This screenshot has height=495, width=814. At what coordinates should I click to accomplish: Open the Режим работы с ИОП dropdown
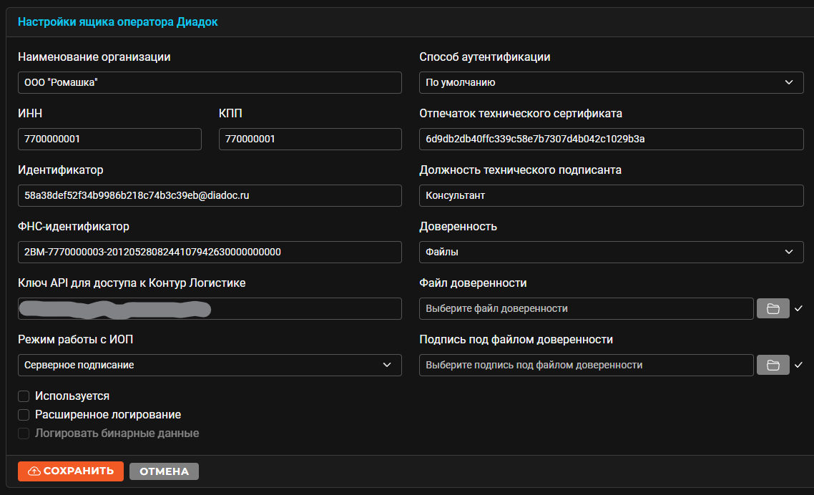[210, 365]
